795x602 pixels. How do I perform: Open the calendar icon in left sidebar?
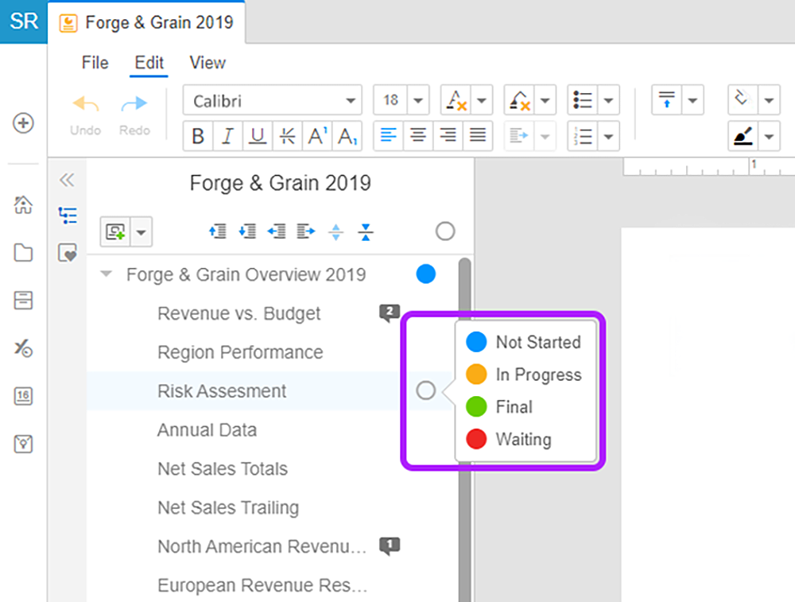pos(24,396)
